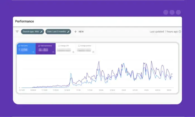
Task: Open the Date: Last 3 months chip
Action: pos(57,32)
